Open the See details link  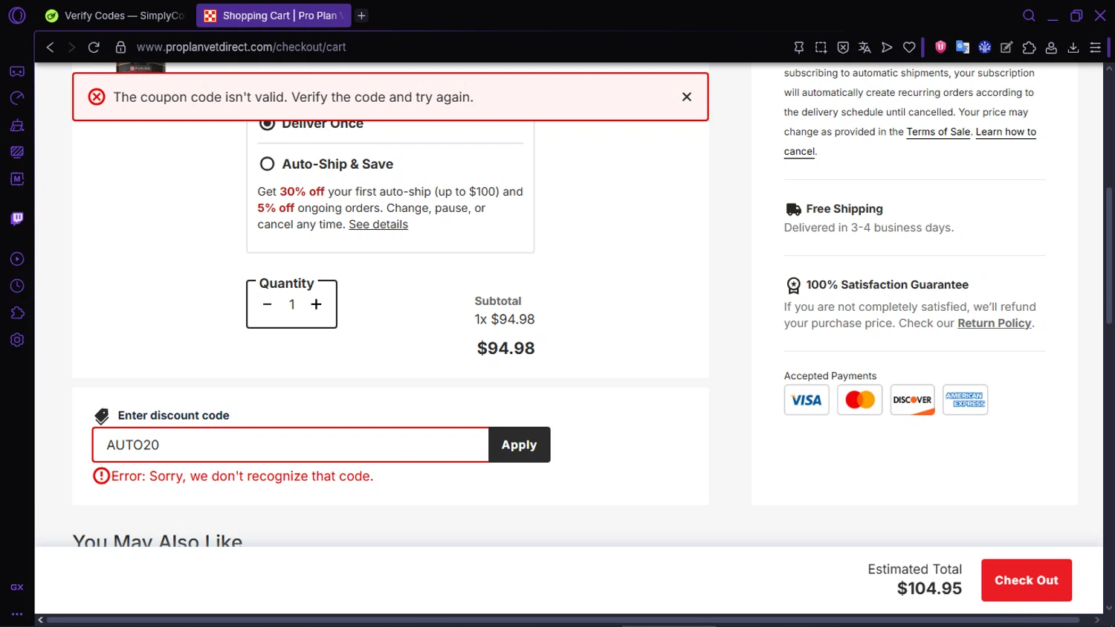378,224
